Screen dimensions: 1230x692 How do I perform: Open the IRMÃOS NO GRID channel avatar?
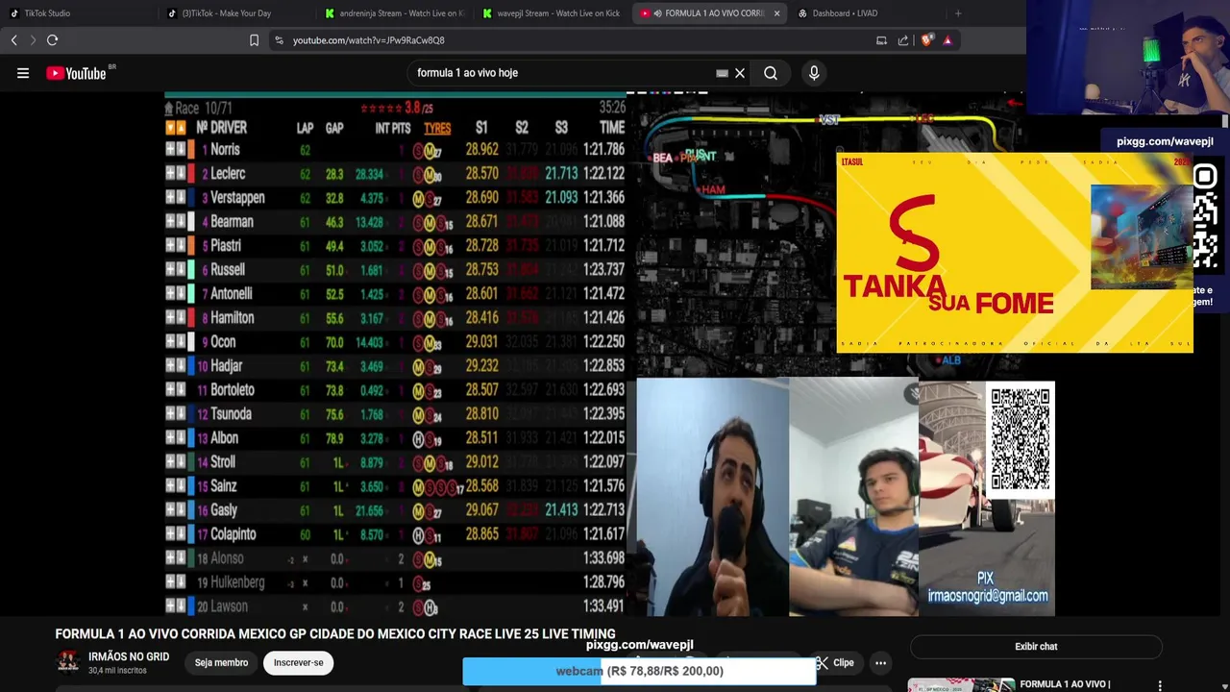coord(67,662)
